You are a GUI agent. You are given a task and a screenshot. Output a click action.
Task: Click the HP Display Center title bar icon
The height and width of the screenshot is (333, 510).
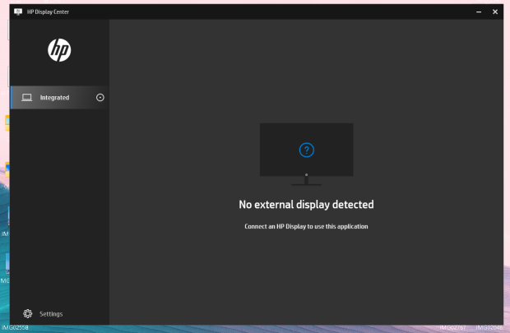click(18, 12)
